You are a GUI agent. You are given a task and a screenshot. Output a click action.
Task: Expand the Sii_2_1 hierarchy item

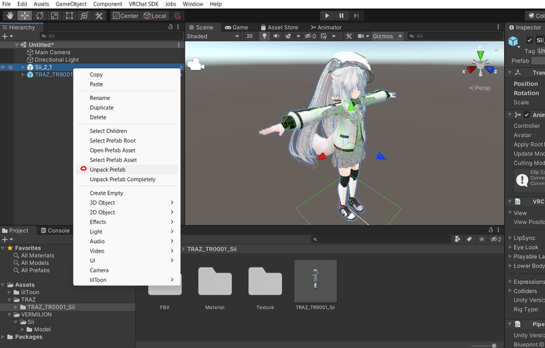pos(23,67)
